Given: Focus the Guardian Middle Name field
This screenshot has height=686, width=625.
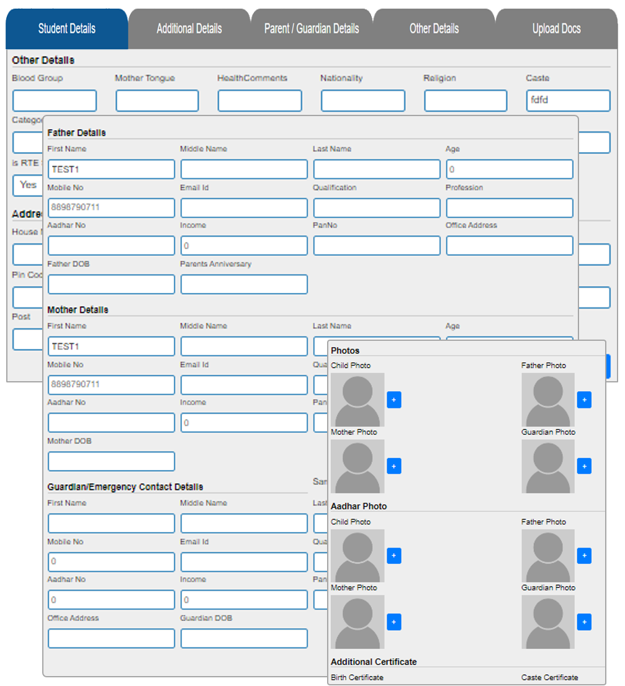Looking at the screenshot, I should click(x=244, y=523).
